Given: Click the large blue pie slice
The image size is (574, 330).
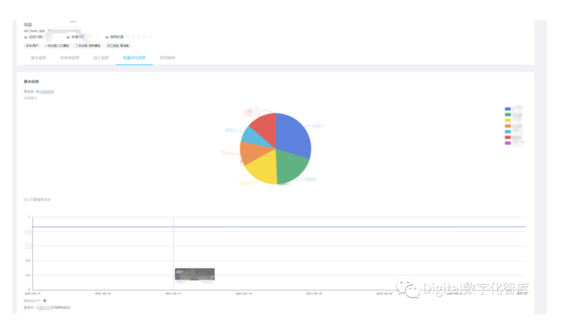Looking at the screenshot, I should 293,136.
